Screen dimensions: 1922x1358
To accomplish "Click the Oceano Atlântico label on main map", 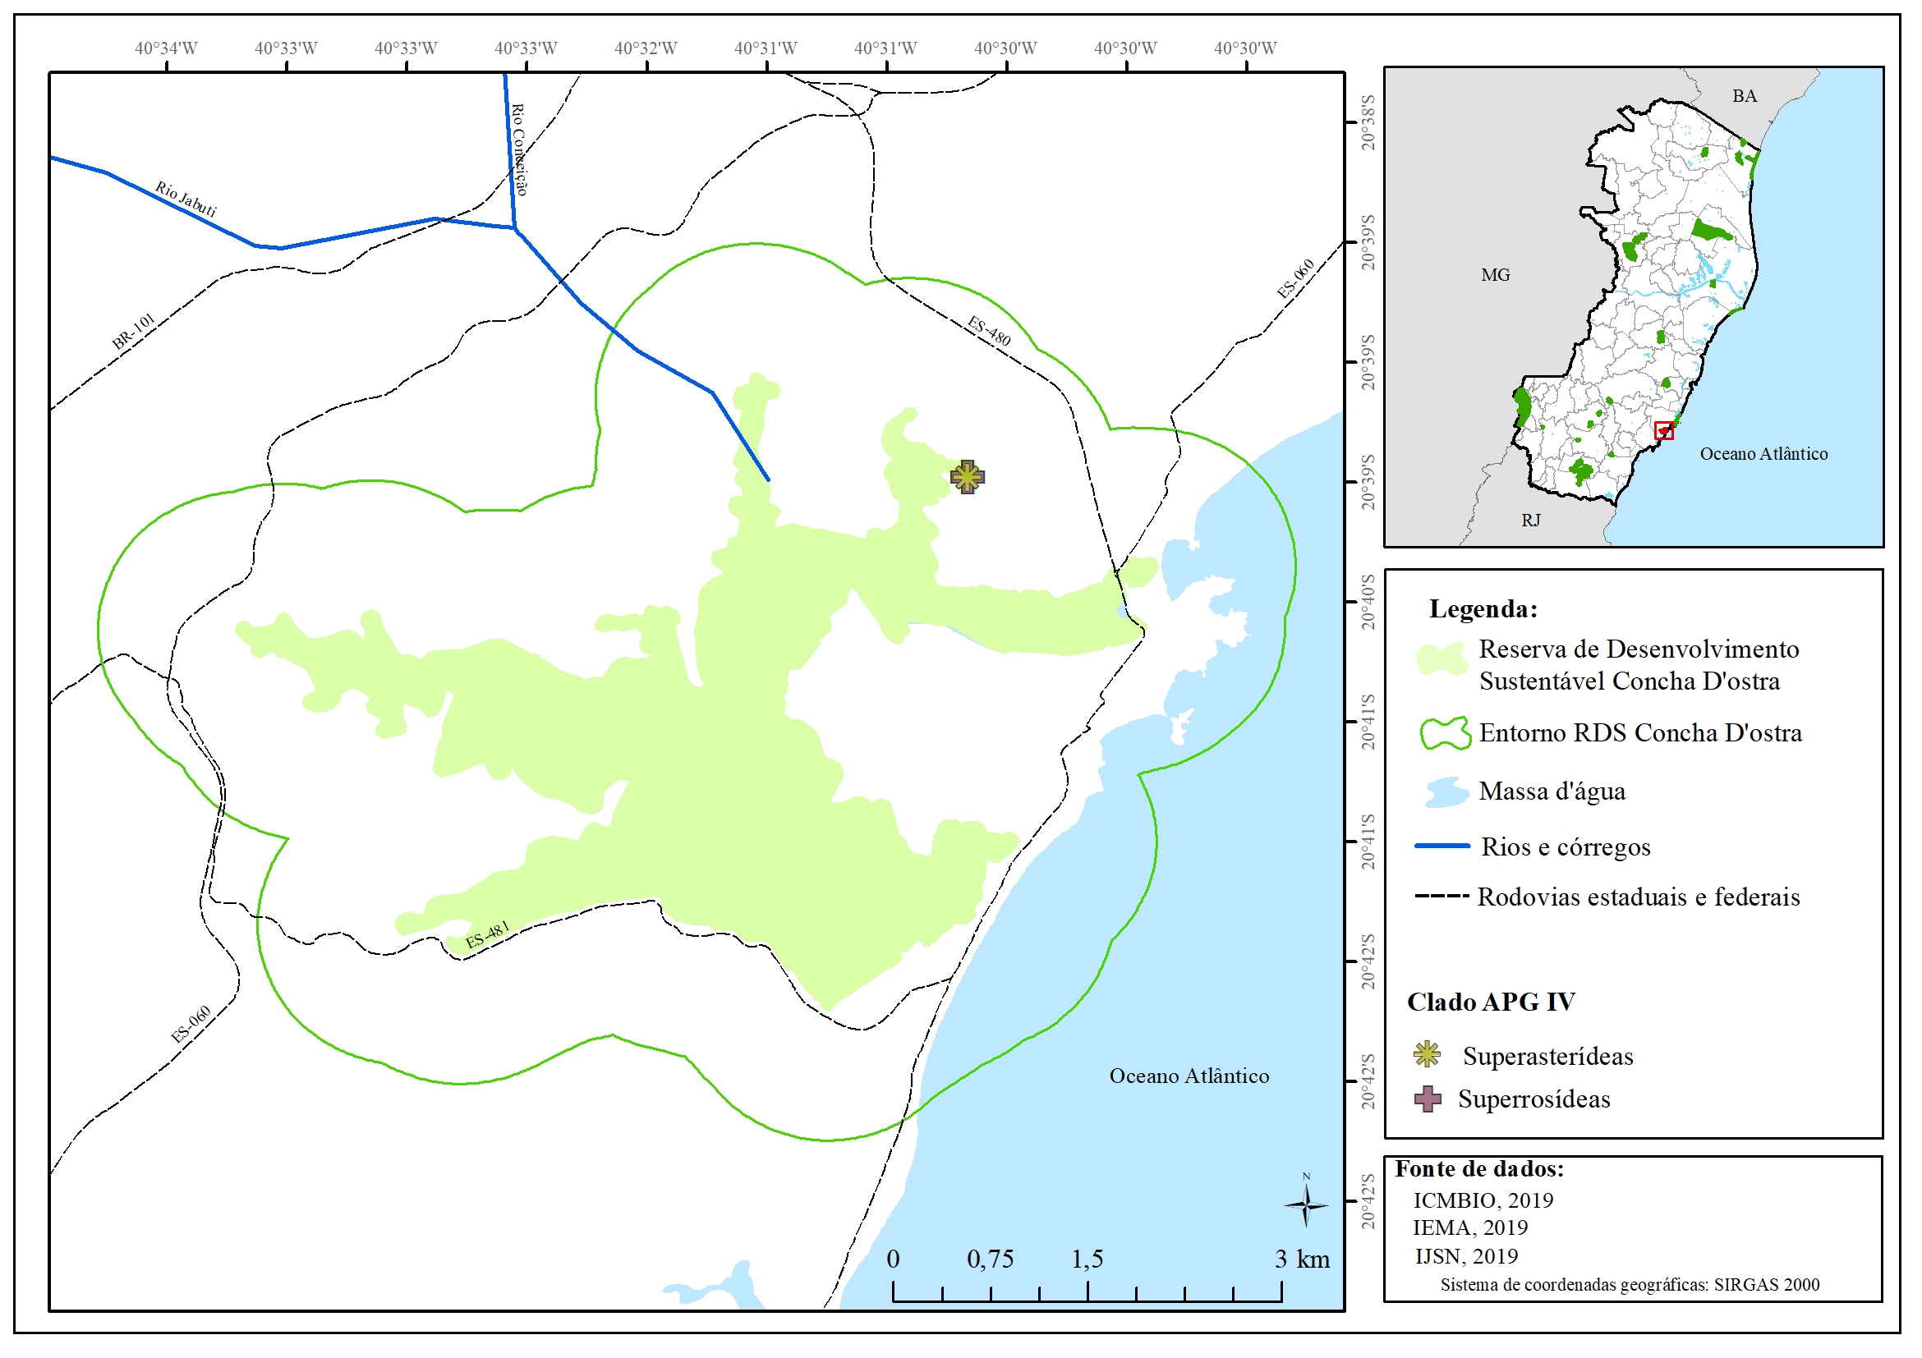I will (1189, 1076).
